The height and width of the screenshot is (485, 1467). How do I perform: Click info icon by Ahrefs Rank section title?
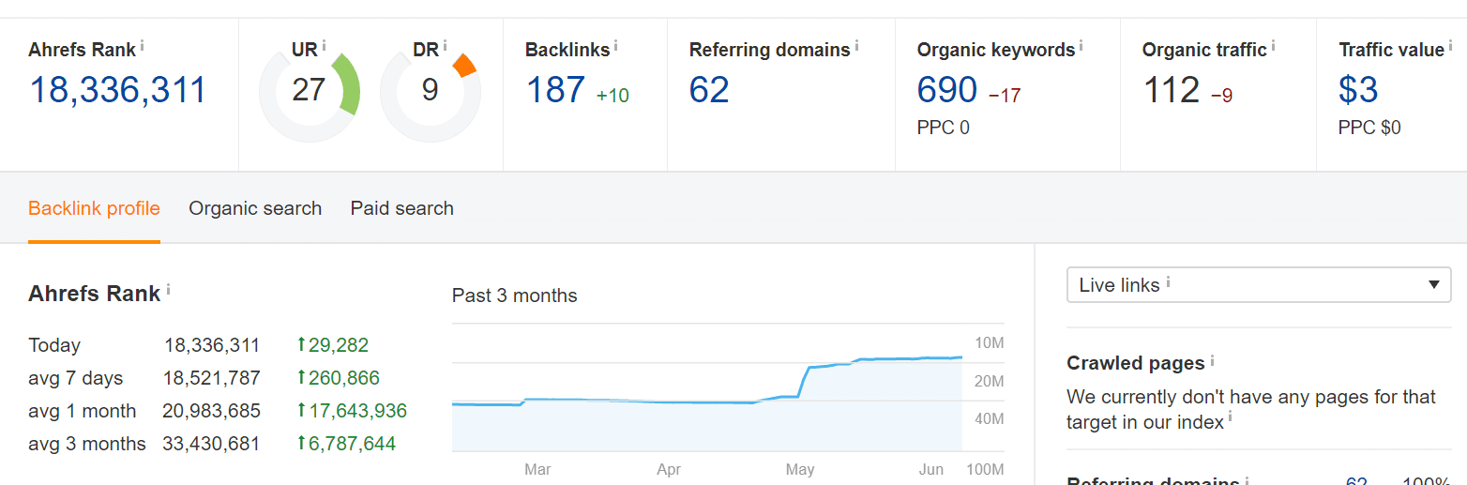point(168,290)
